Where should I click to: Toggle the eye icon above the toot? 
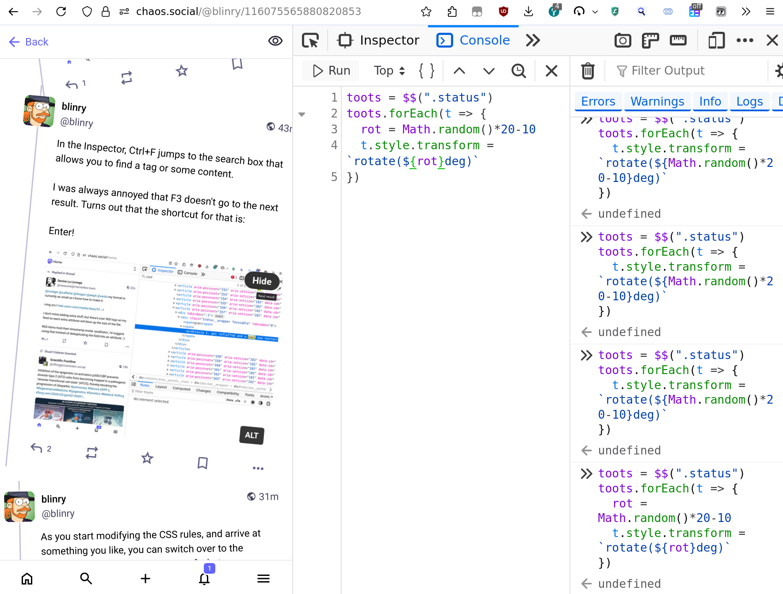(275, 41)
